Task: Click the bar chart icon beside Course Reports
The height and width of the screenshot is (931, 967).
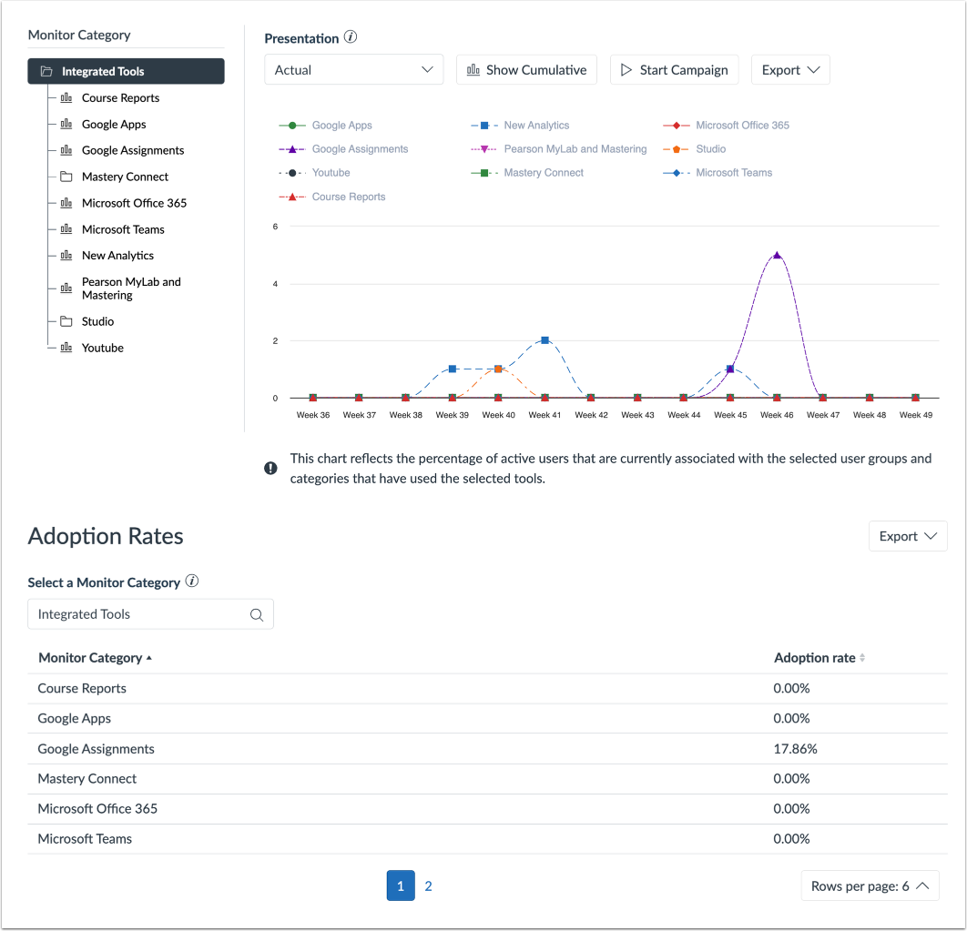Action: [x=65, y=97]
